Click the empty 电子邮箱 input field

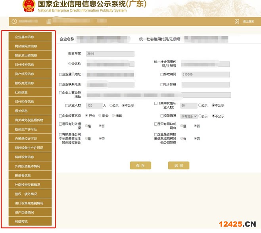click(x=205, y=85)
